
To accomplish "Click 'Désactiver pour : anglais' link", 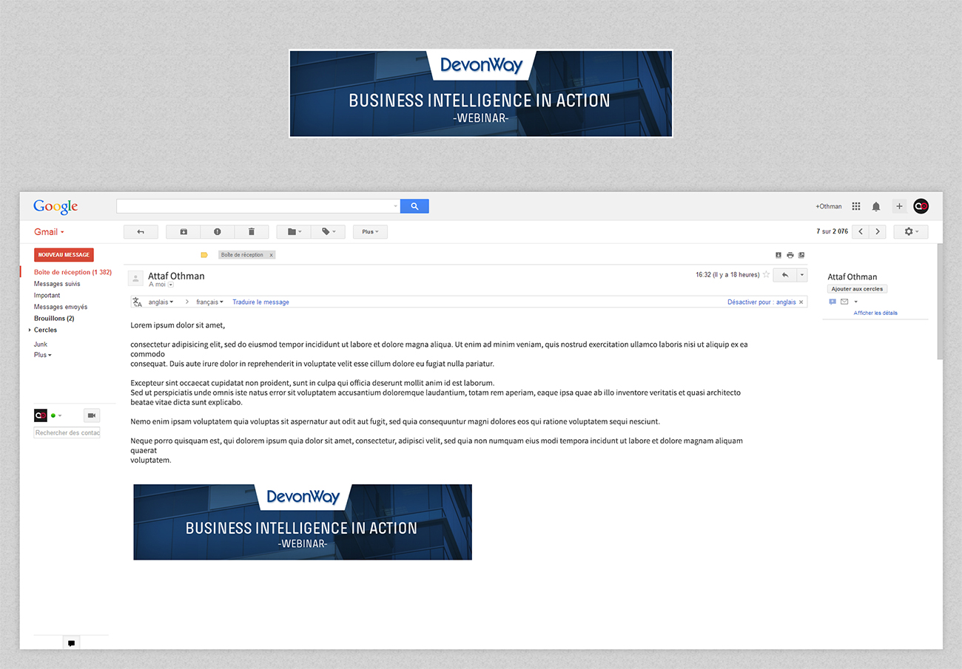I will coord(761,302).
